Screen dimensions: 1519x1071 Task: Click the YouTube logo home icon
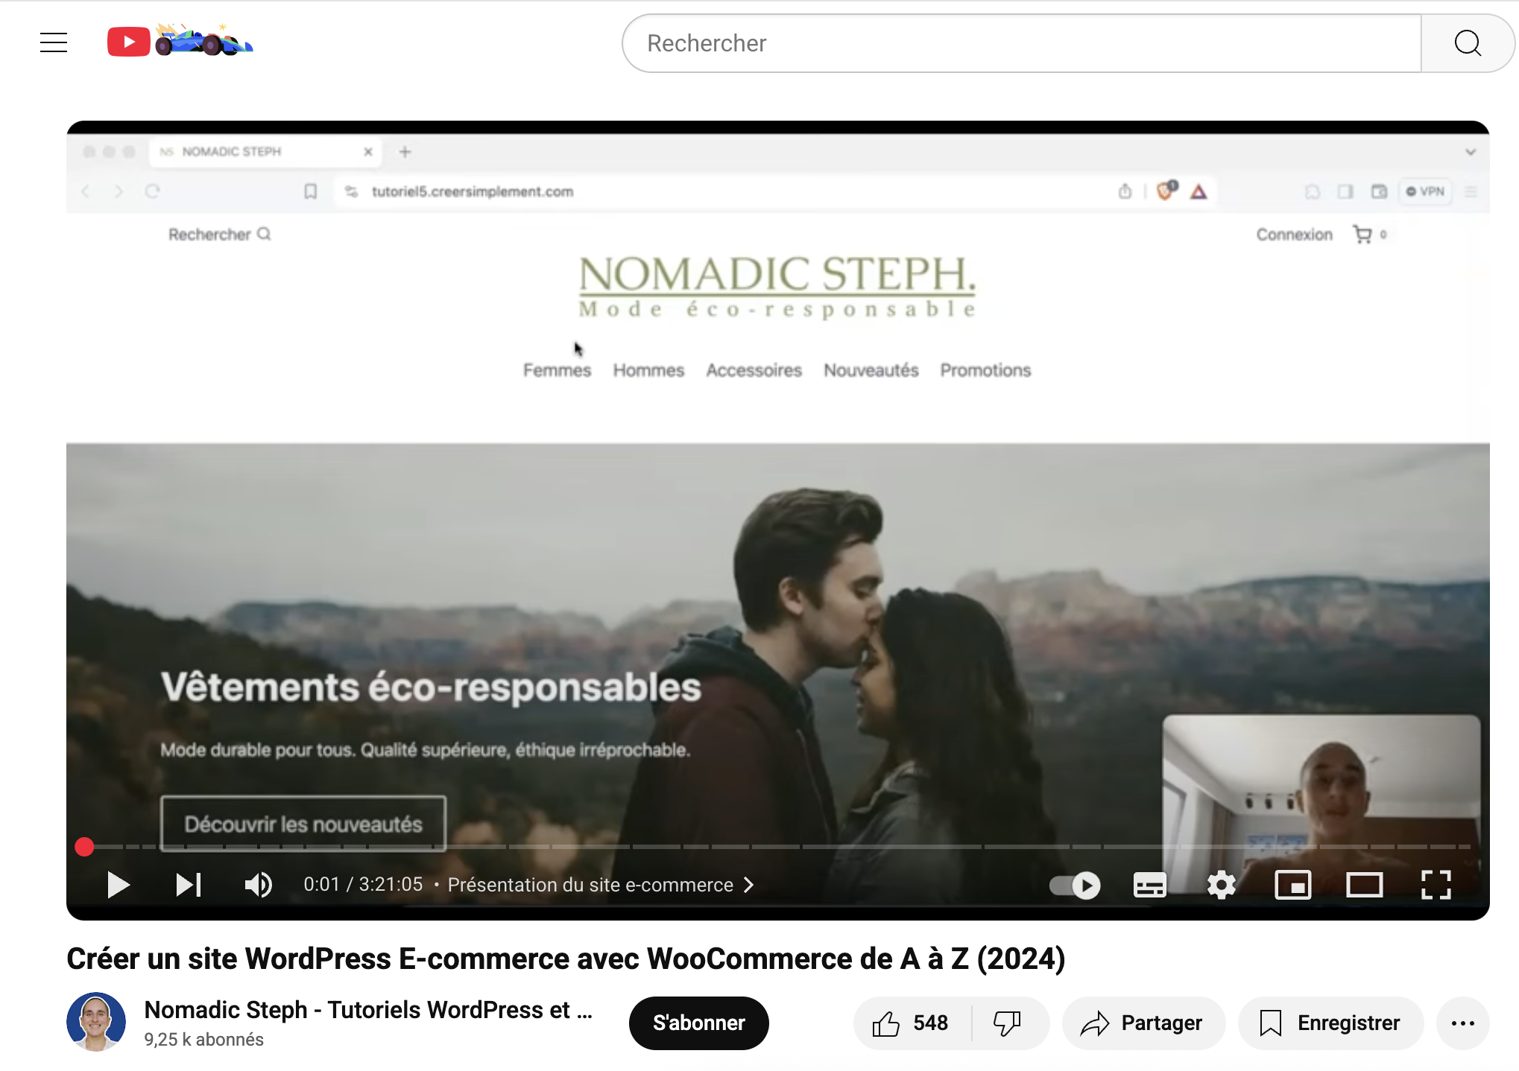128,42
